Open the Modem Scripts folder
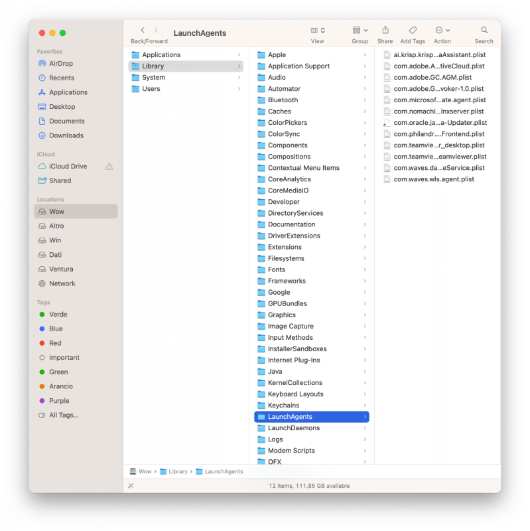Image resolution: width=530 pixels, height=531 pixels. [311, 451]
